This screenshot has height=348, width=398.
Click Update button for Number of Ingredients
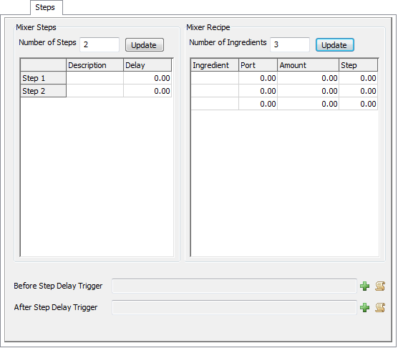point(335,45)
